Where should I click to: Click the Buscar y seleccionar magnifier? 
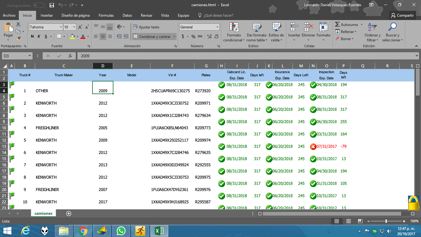point(392,27)
